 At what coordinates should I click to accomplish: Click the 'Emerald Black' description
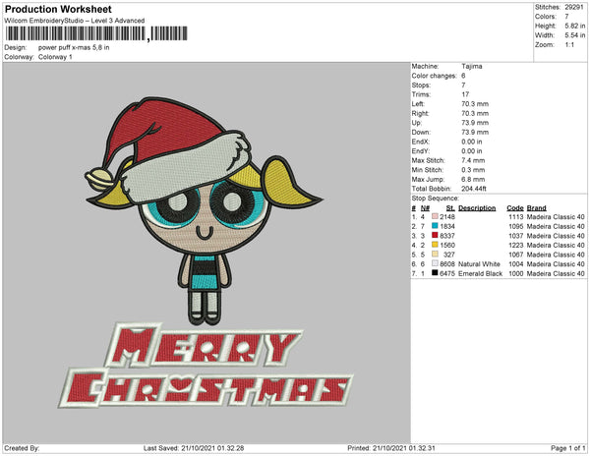[481, 273]
